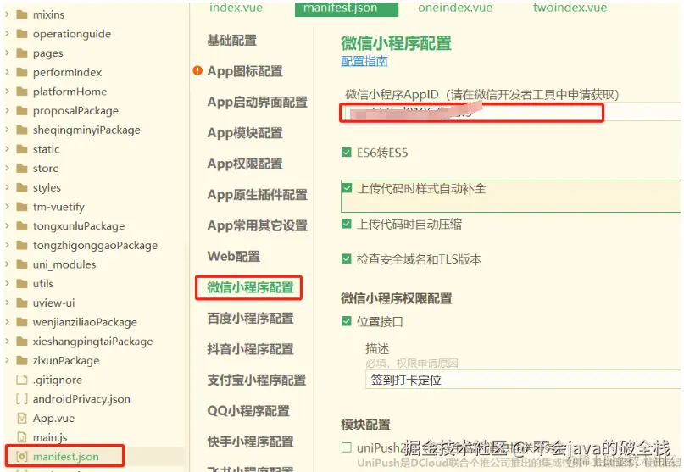Open App常用其它设置 section
This screenshot has height=472, width=684.
point(258,225)
